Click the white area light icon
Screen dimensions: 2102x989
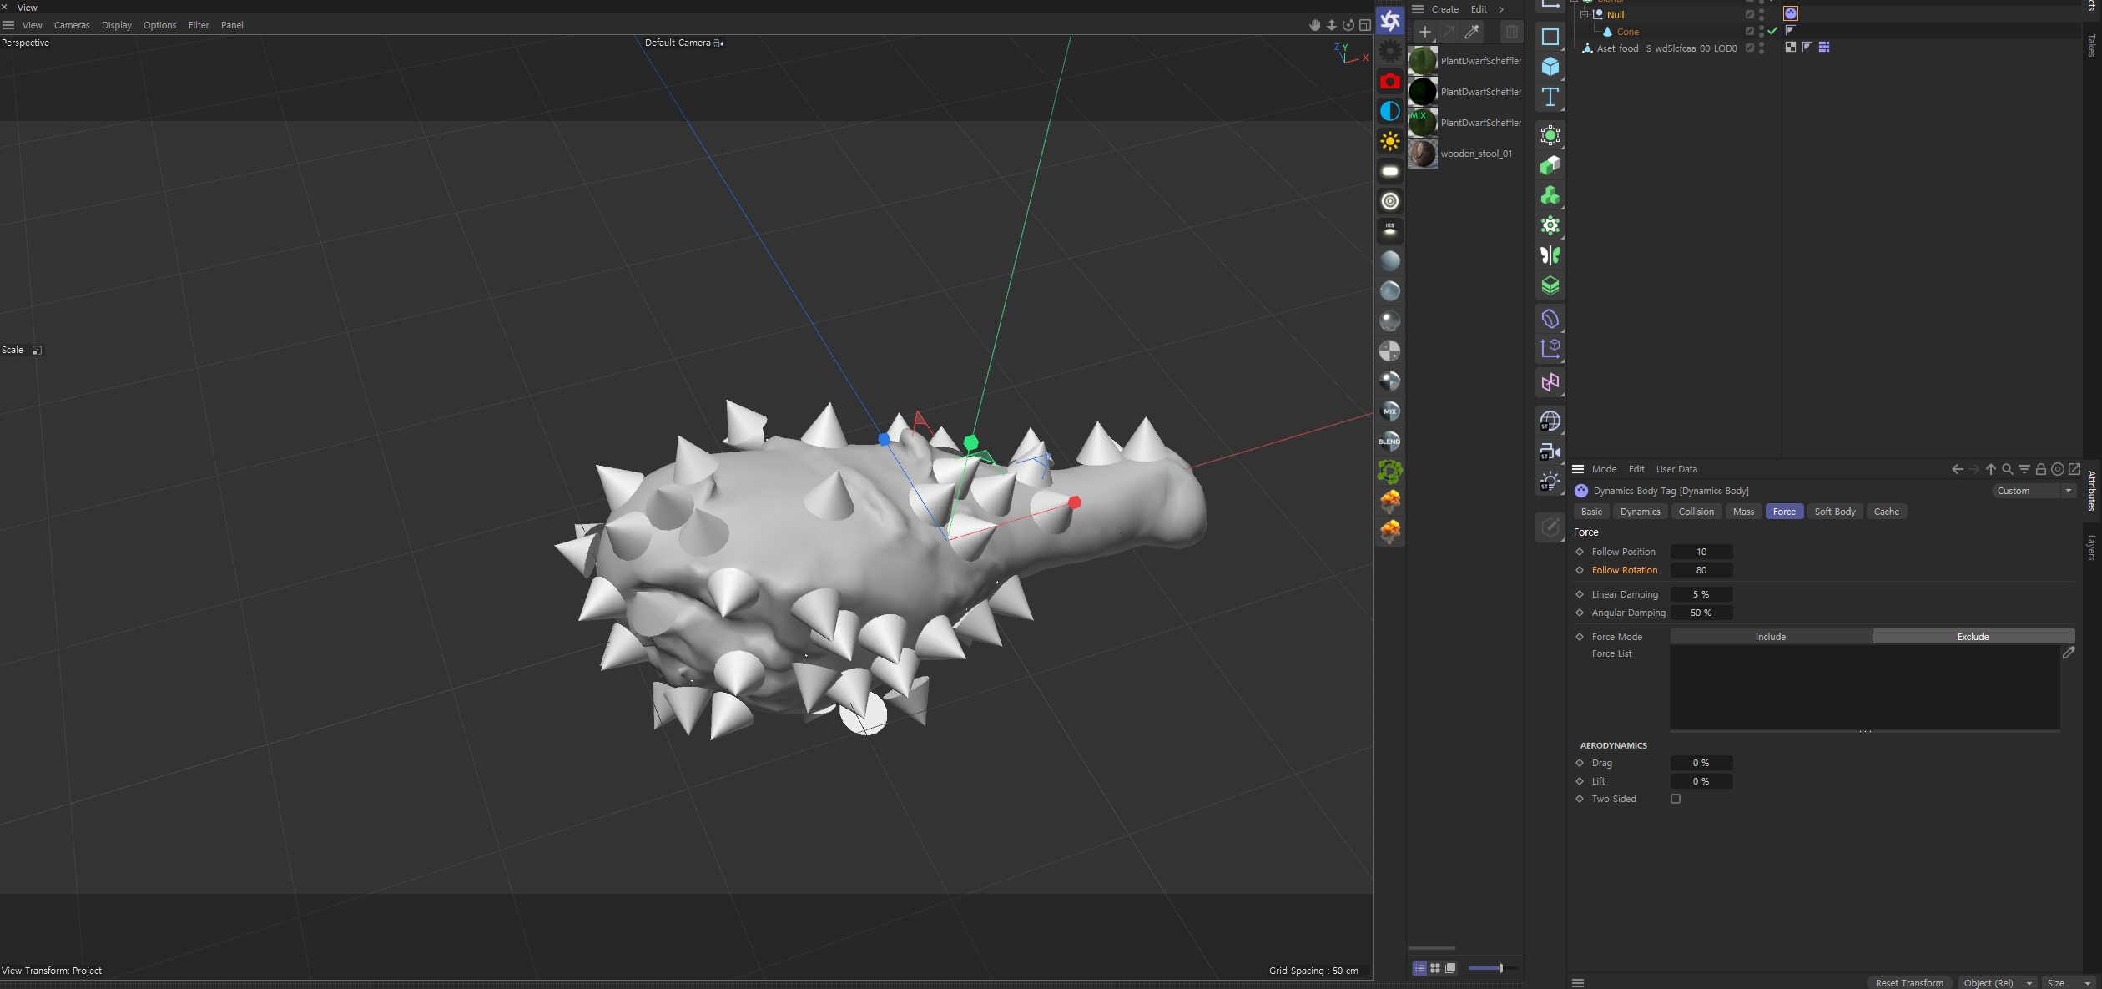coord(1389,171)
